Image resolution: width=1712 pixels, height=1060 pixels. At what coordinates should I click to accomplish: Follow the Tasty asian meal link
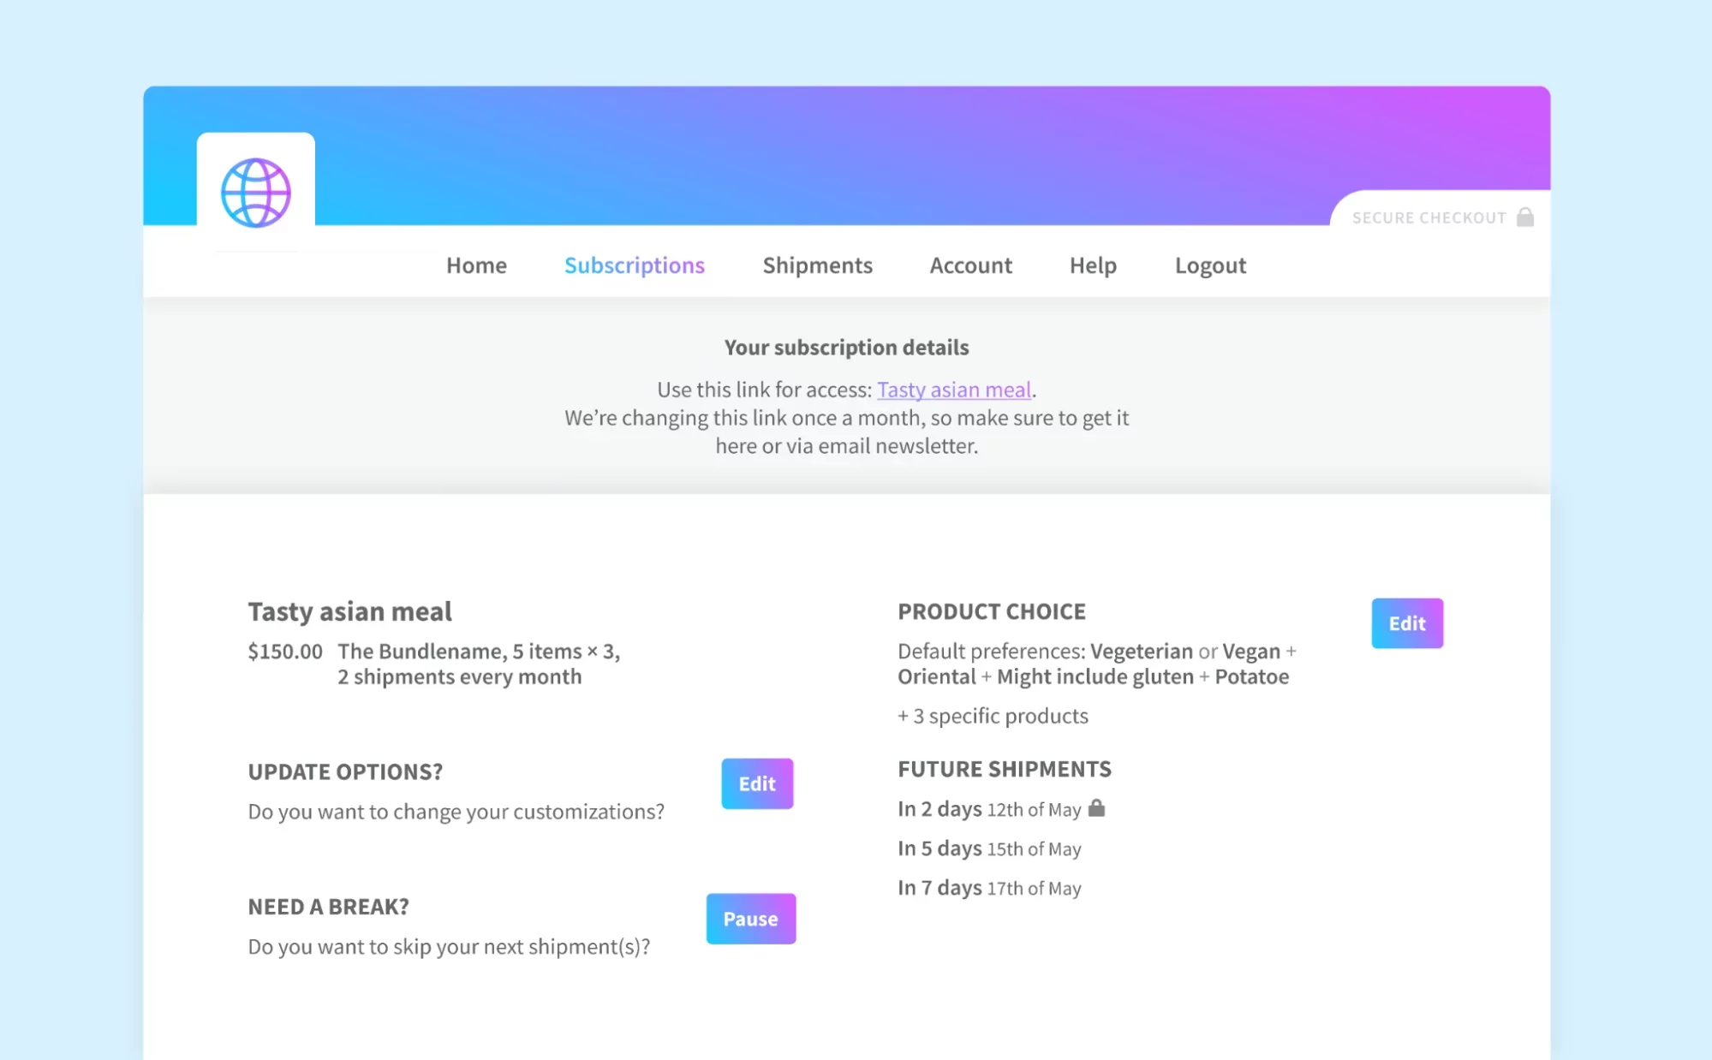pos(953,390)
